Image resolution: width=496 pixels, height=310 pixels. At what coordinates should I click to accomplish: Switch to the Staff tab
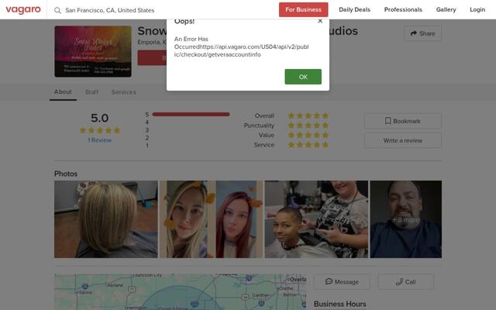91,92
